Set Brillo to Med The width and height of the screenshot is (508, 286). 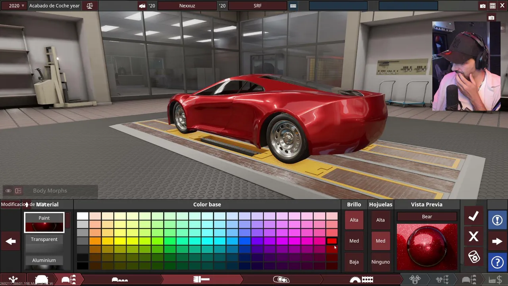354,241
